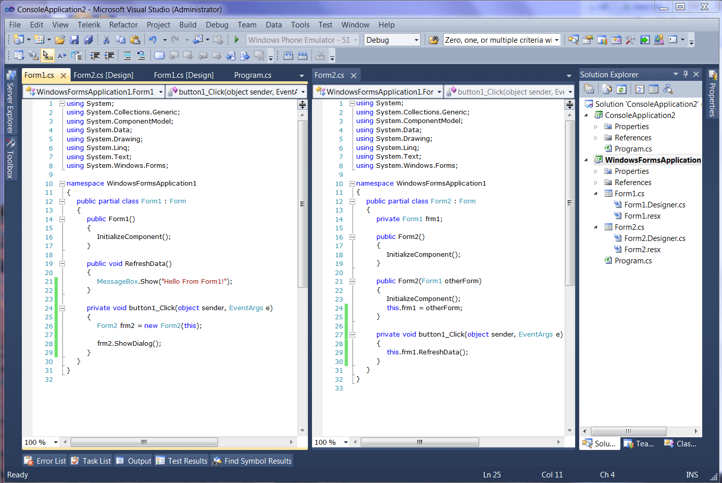Viewport: 722px width, 483px height.
Task: Open the zoom 100 % dropdown in Form1.cs
Action: pyautogui.click(x=55, y=442)
